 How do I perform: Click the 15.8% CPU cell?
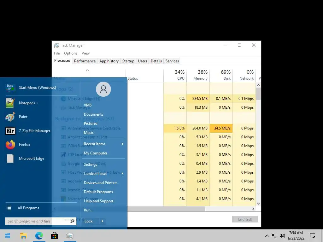(175, 128)
